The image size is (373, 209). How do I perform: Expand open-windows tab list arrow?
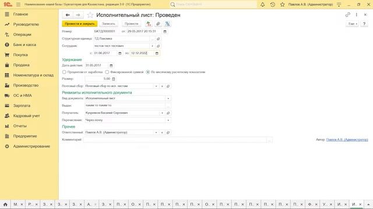368,204
